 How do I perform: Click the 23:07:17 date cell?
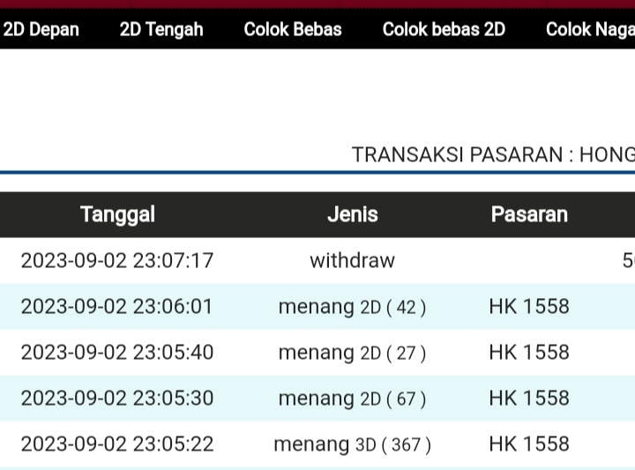[117, 260]
